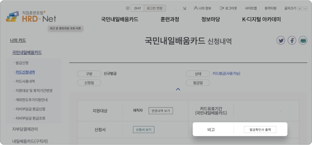The image size is (312, 145).
Task: Open the 사이트맵 link
Action: (251, 8)
